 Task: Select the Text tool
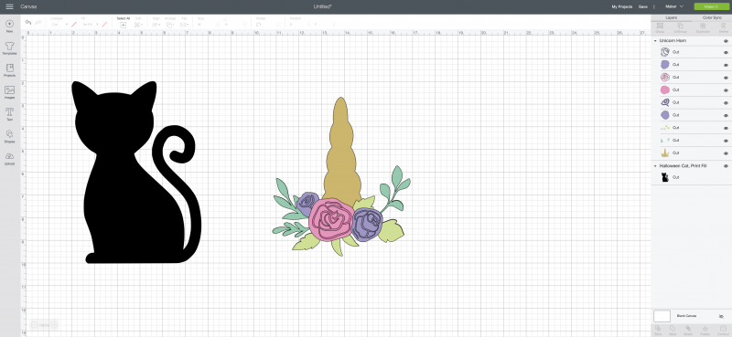pyautogui.click(x=9, y=114)
